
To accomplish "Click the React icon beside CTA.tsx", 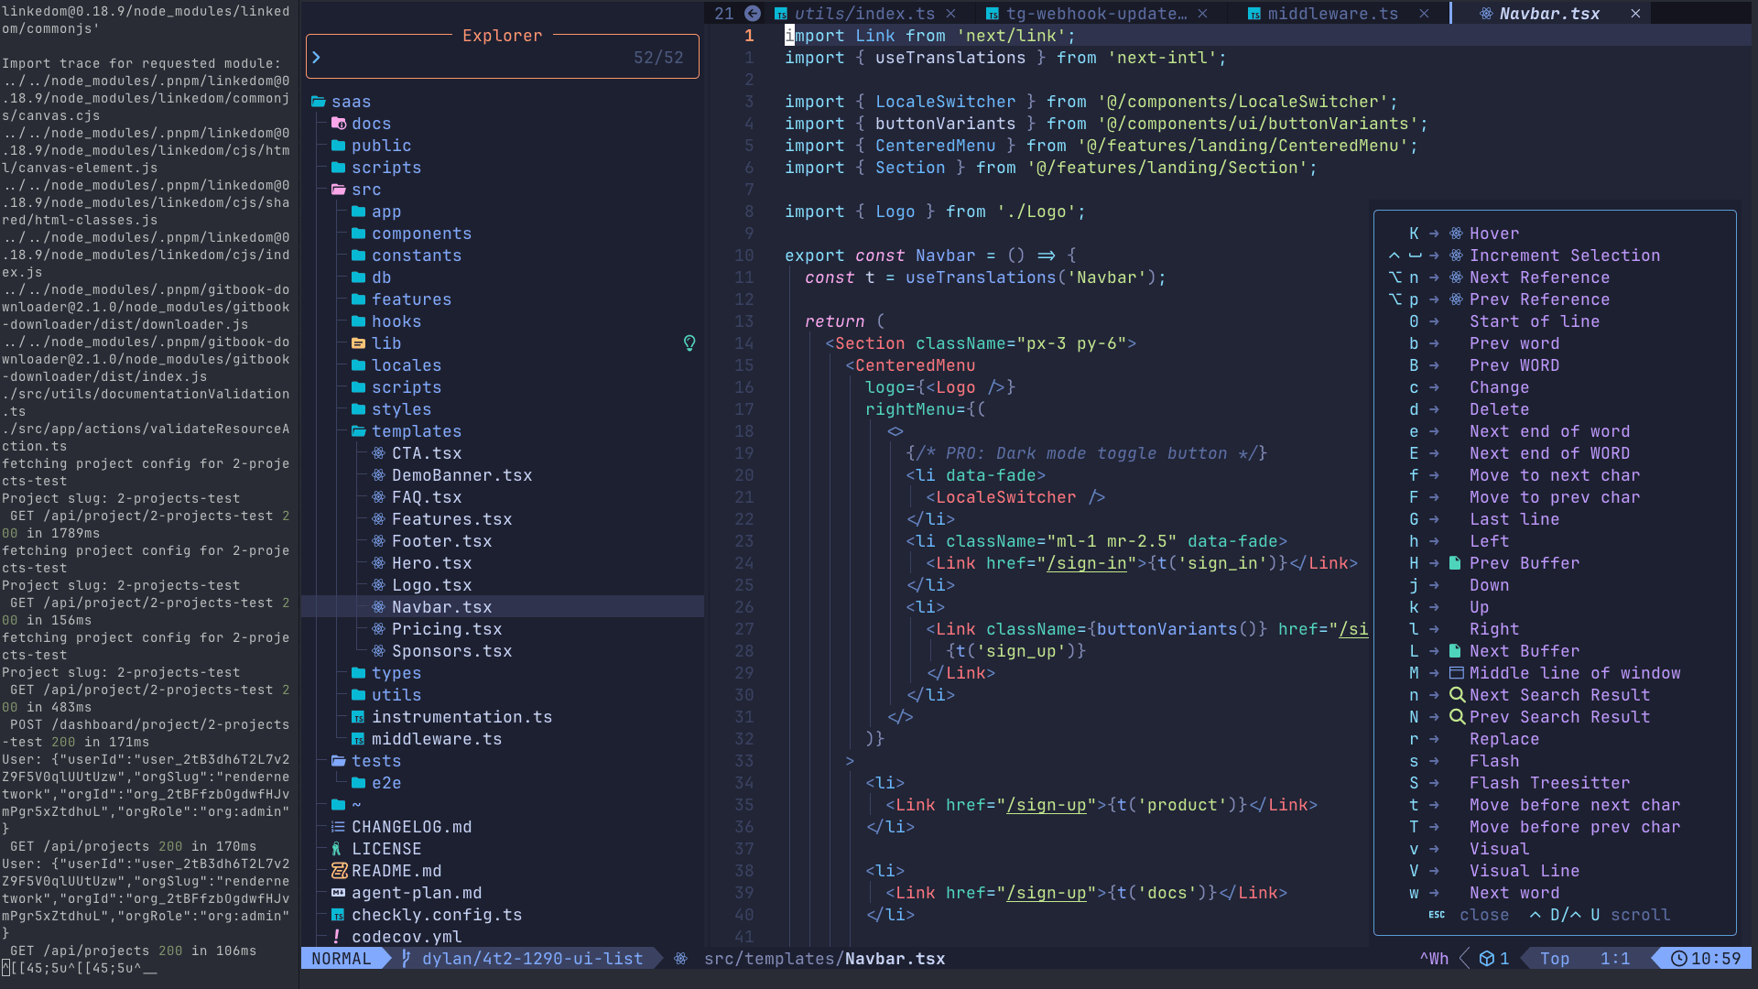I will click(378, 453).
